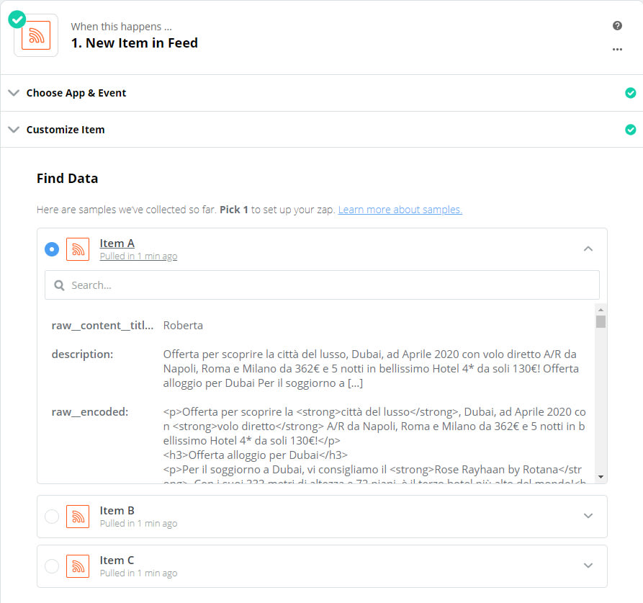Expand the Customize Item section
This screenshot has width=643, height=603.
(14, 130)
